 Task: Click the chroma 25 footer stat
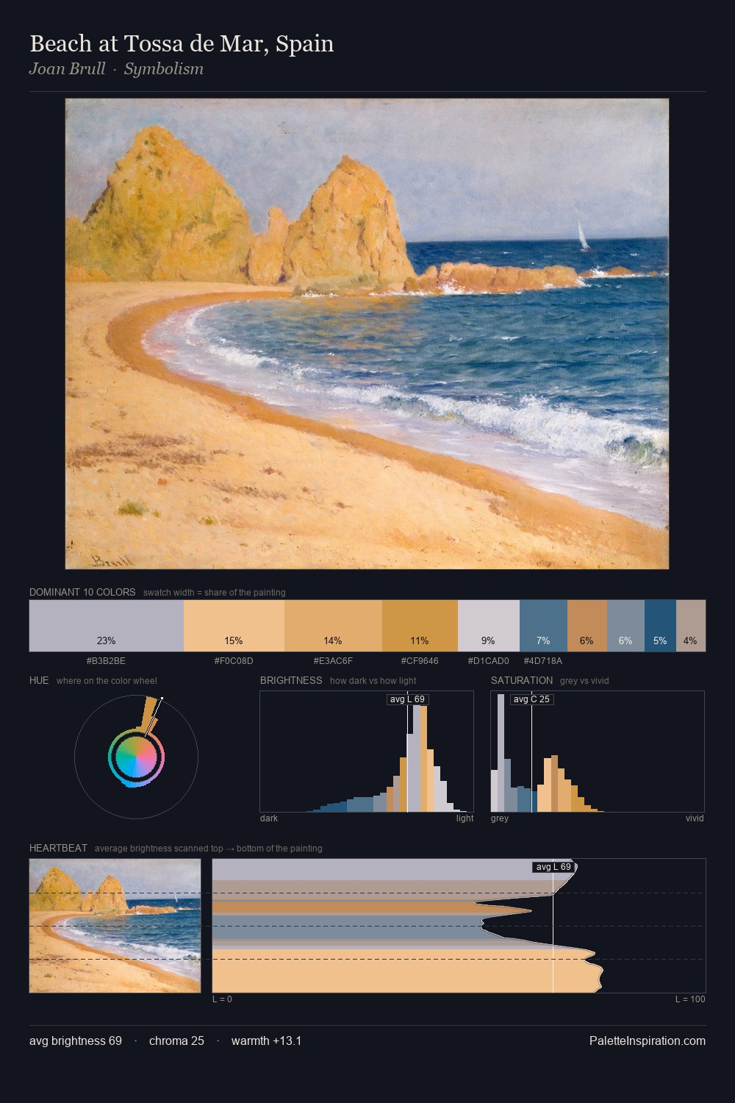pyautogui.click(x=176, y=1040)
